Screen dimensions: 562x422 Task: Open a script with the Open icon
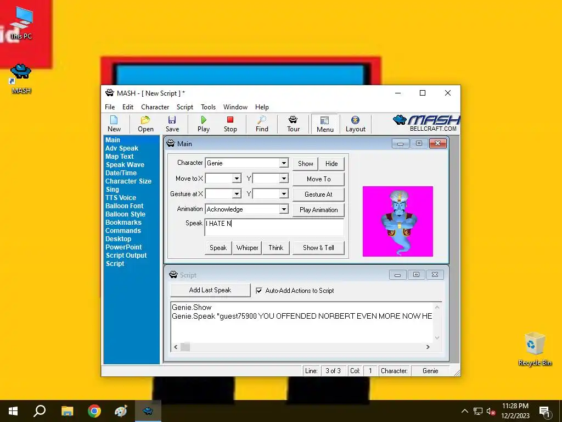coord(145,124)
